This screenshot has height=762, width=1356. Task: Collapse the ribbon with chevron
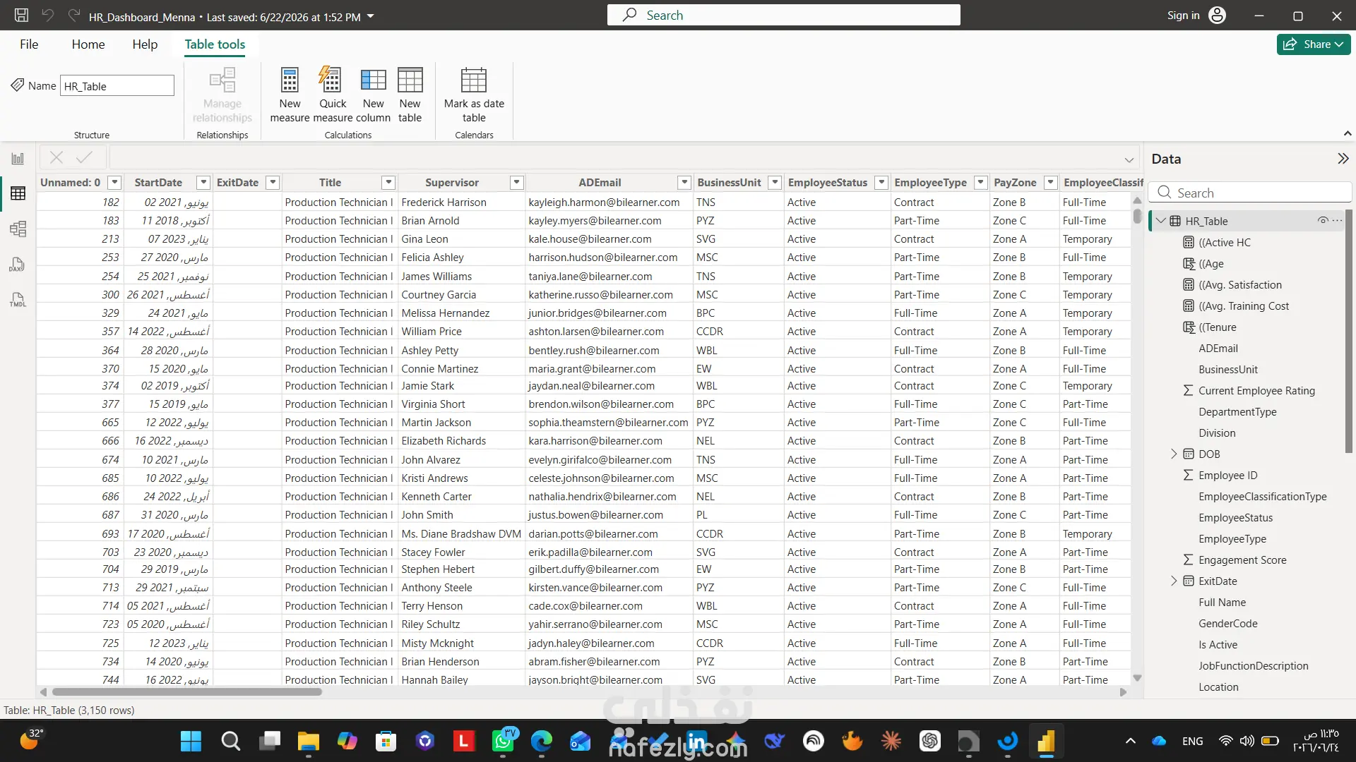1348,133
